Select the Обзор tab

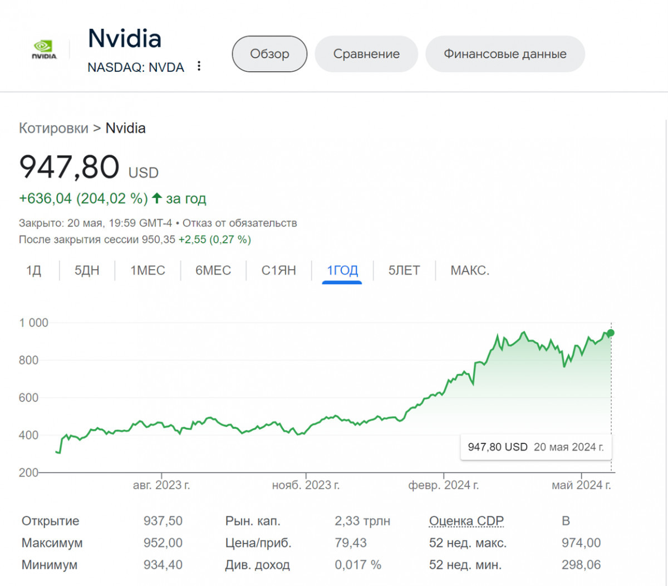[269, 54]
